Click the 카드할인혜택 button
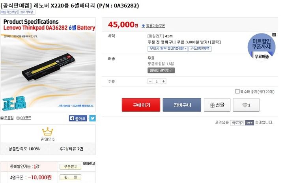 pyautogui.click(x=200, y=49)
